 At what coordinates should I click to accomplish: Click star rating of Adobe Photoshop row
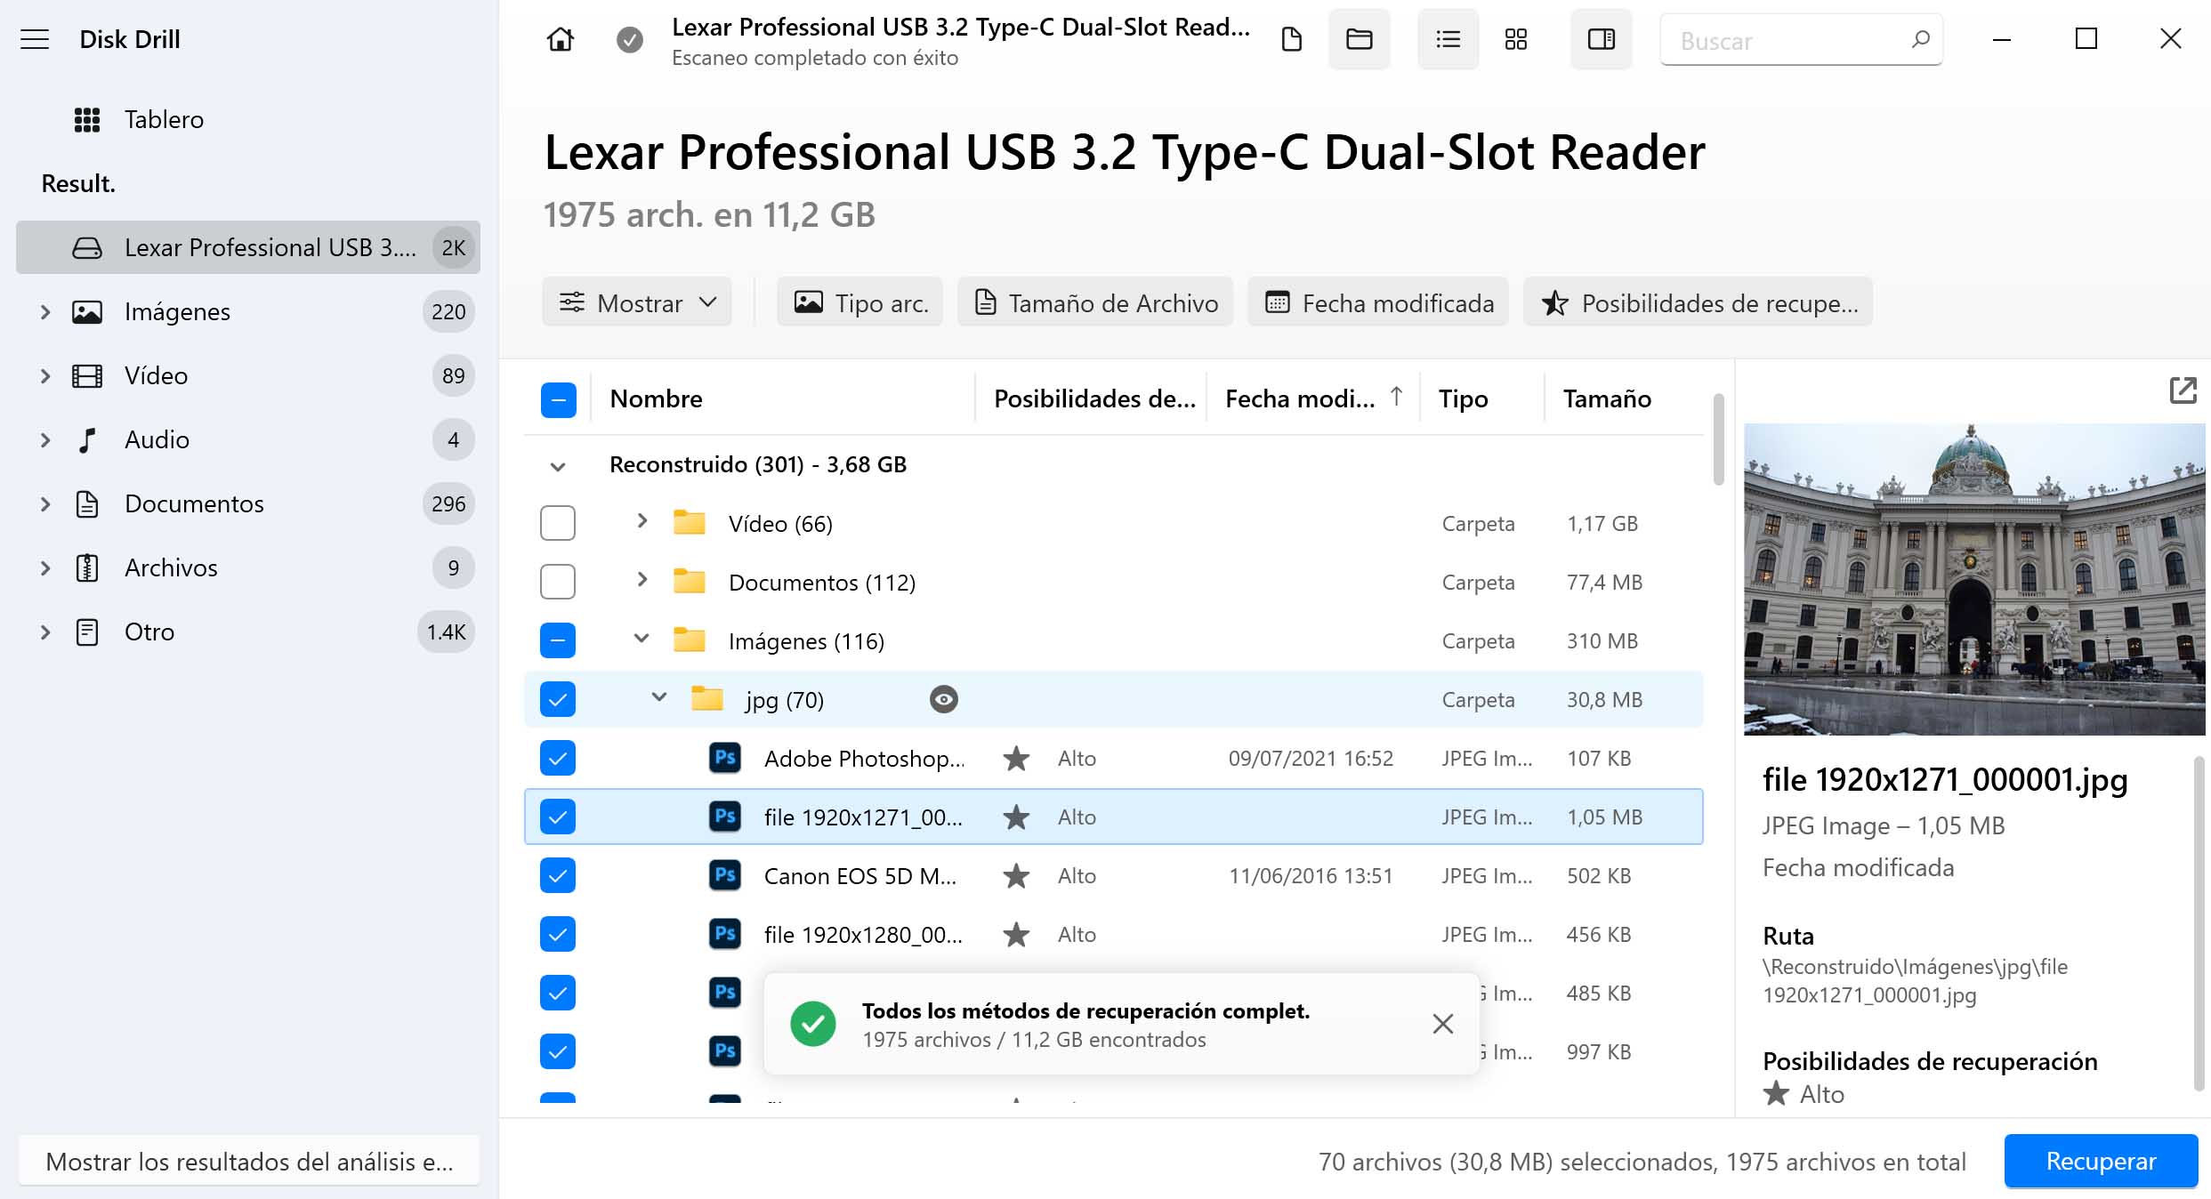point(1016,759)
